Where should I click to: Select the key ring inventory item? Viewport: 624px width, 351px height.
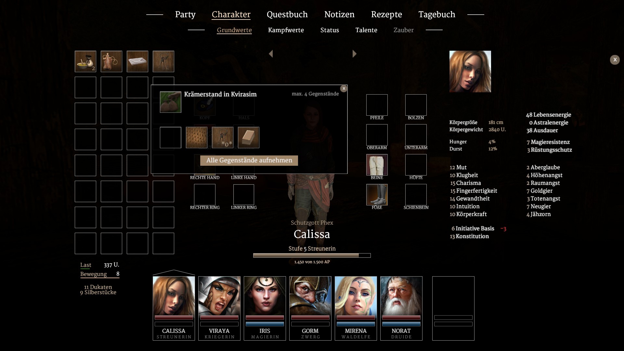point(163,61)
